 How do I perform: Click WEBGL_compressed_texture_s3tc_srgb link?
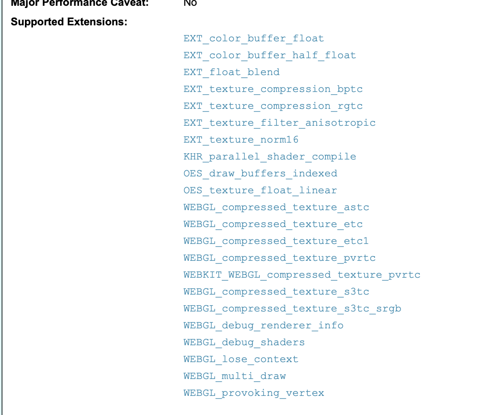(x=292, y=309)
